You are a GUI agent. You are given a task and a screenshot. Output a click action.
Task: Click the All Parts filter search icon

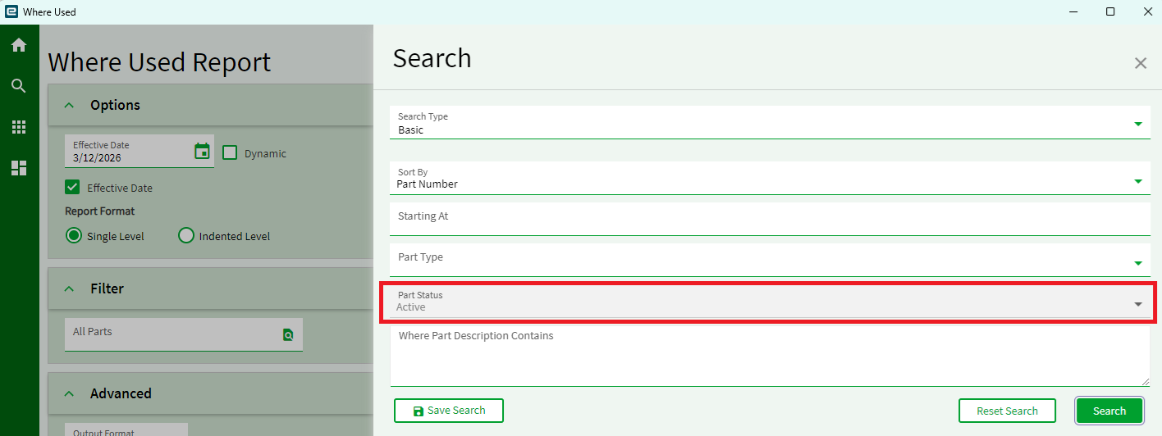click(x=288, y=334)
